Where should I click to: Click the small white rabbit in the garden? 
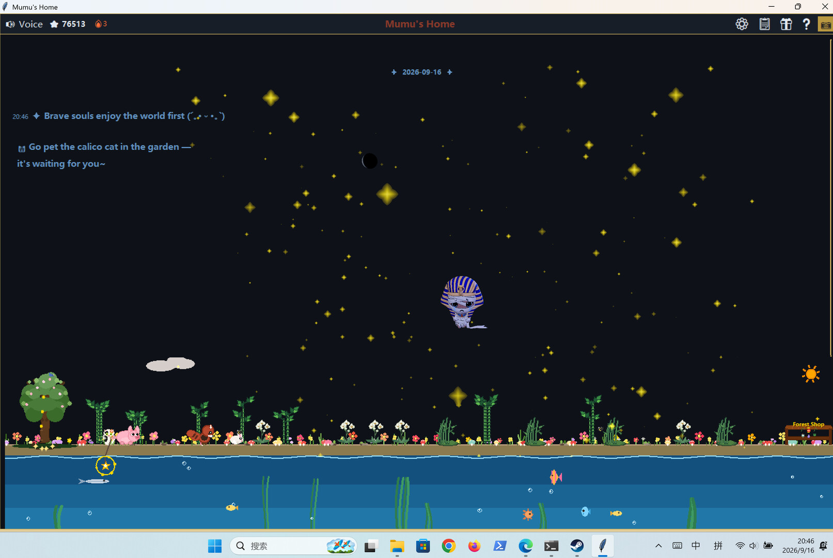237,438
